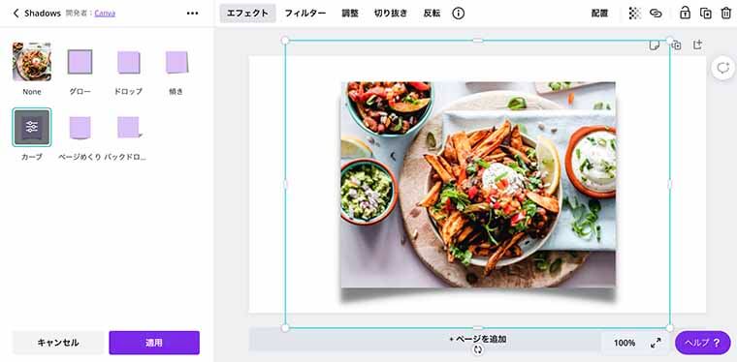Switch to the フィルター tab
The height and width of the screenshot is (362, 737).
(305, 14)
